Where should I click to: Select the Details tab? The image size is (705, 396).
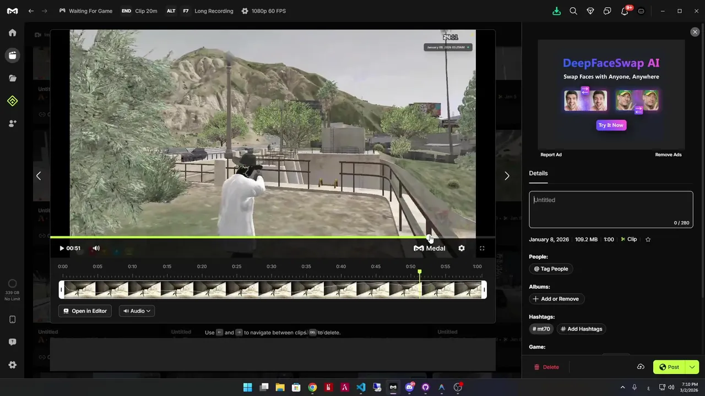point(538,173)
